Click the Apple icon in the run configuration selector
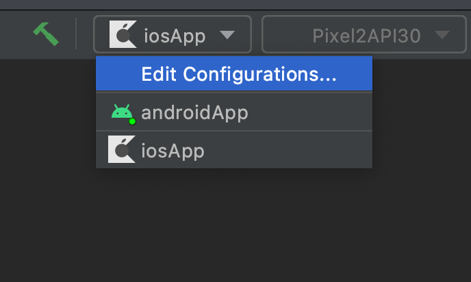This screenshot has height=282, width=471. (123, 34)
